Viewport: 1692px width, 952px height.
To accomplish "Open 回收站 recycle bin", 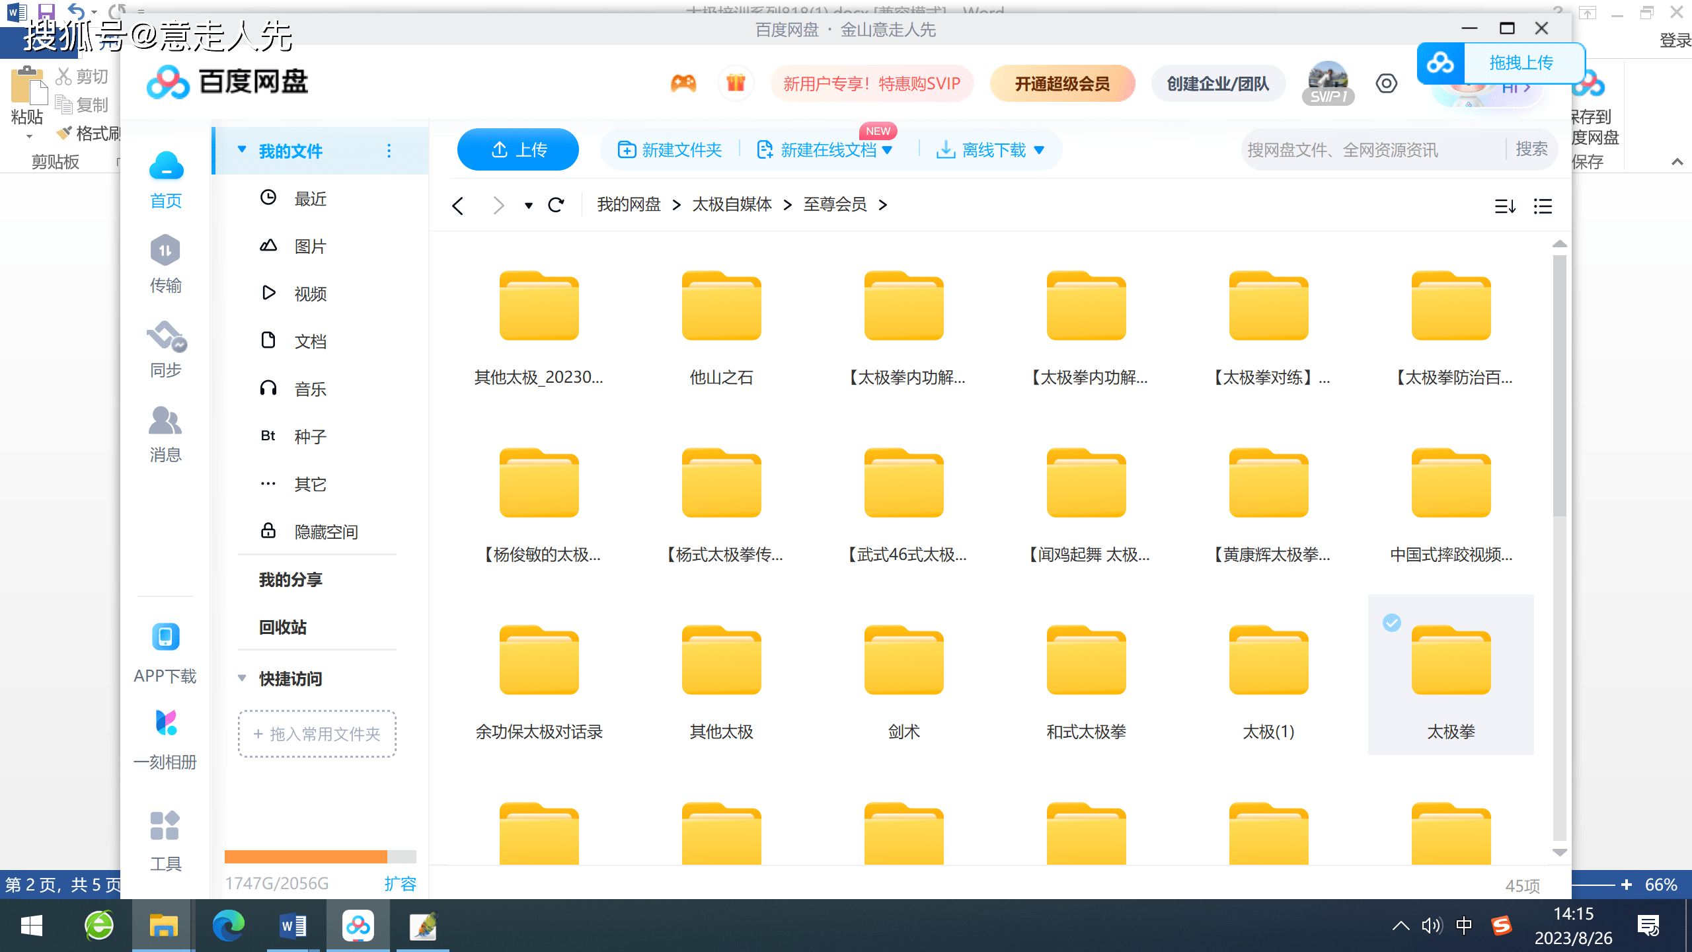I will [283, 627].
